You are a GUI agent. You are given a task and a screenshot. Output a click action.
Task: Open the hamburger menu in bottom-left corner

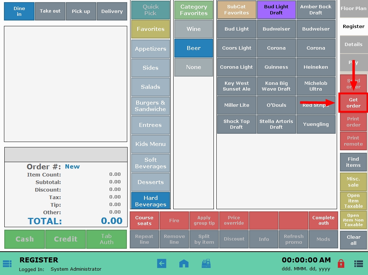click(7, 263)
